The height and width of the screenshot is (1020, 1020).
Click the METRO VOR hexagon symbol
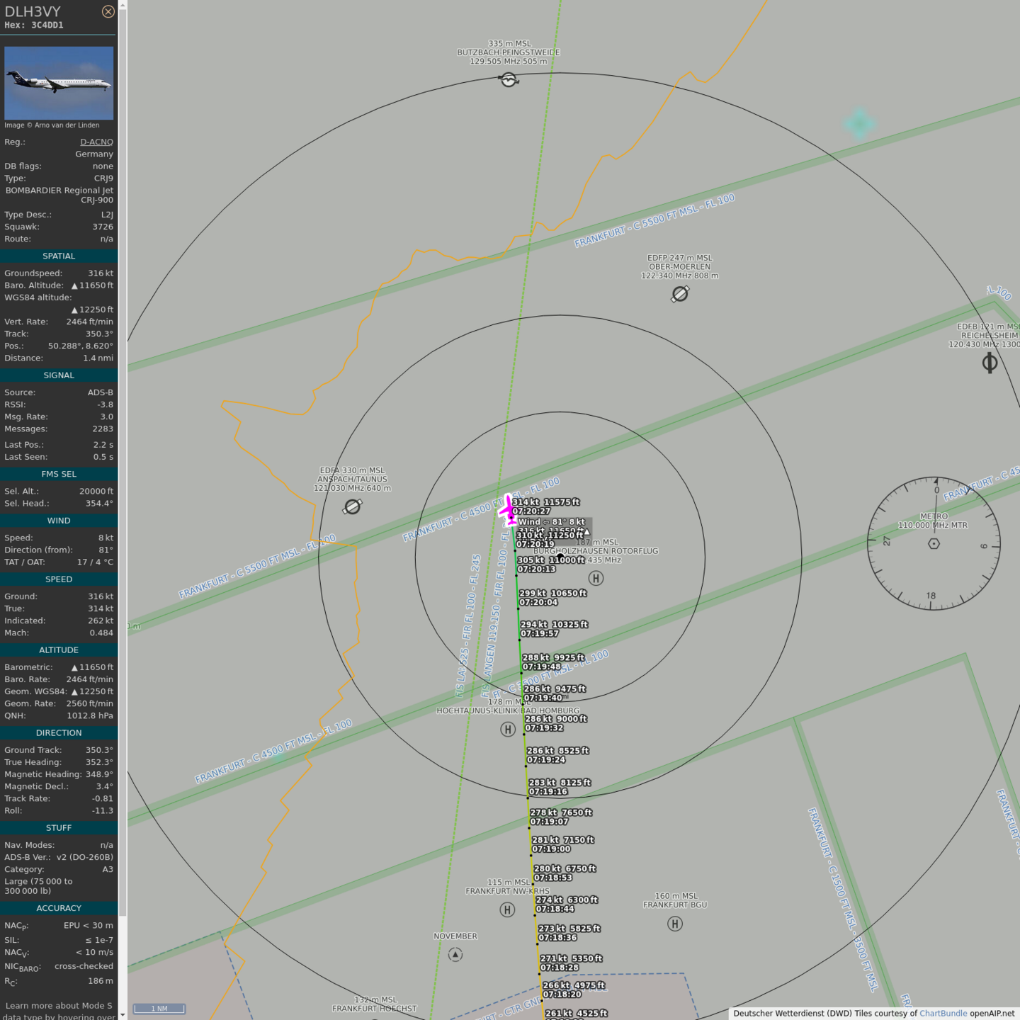[934, 543]
